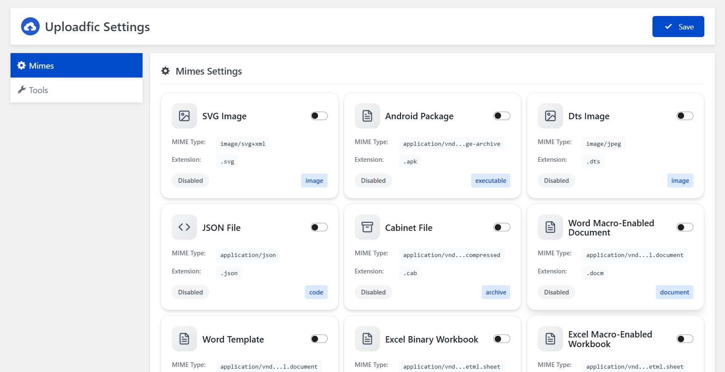Click the Android Package file icon
This screenshot has height=372, width=725.
[x=367, y=116]
